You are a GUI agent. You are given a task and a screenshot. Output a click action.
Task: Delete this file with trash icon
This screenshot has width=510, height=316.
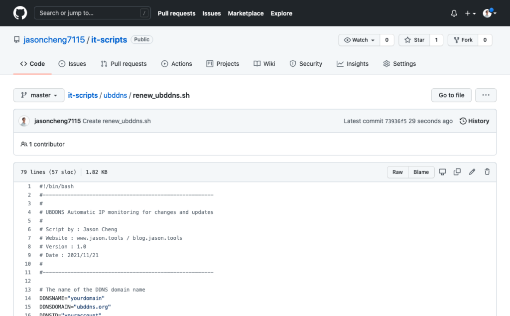(x=487, y=172)
